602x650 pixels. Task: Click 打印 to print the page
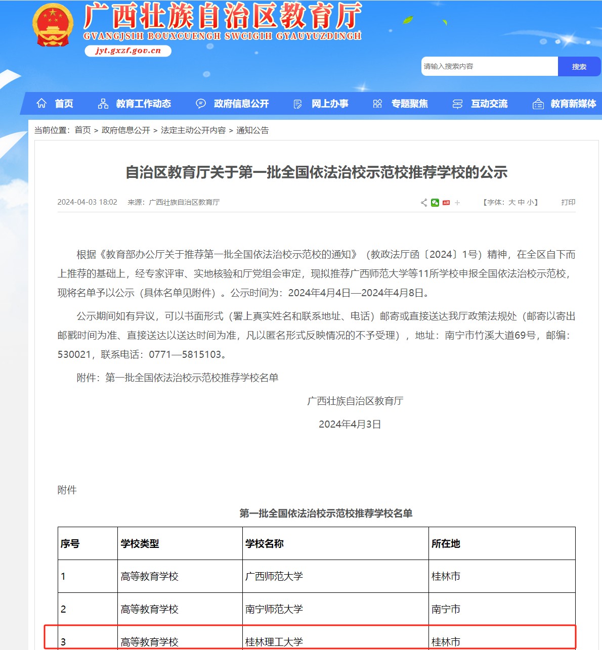pos(568,202)
